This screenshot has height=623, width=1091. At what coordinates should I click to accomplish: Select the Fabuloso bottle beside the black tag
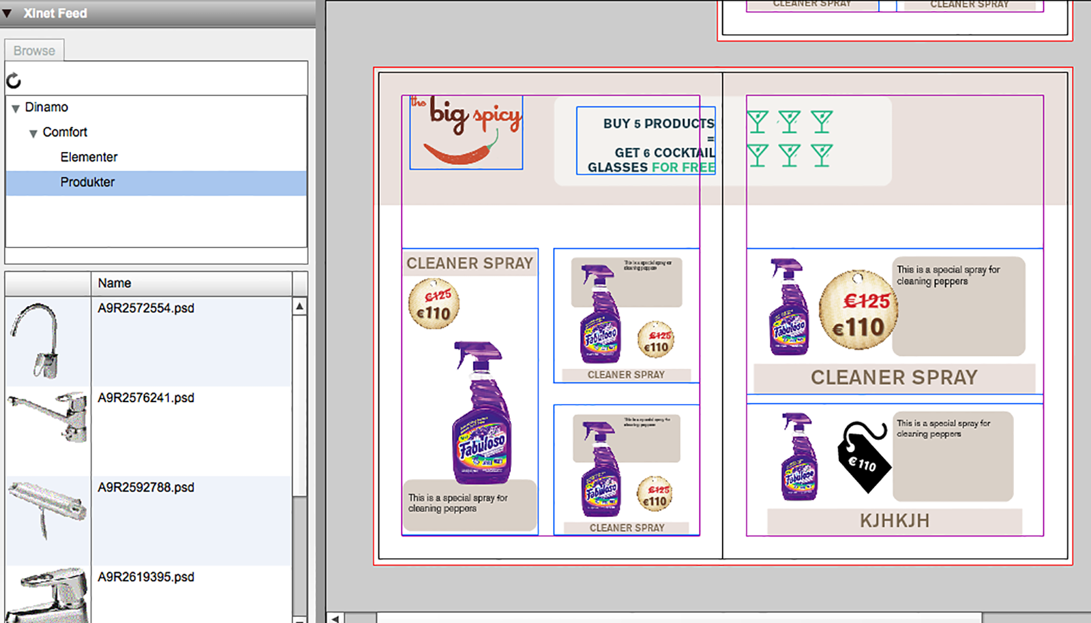pyautogui.click(x=798, y=456)
